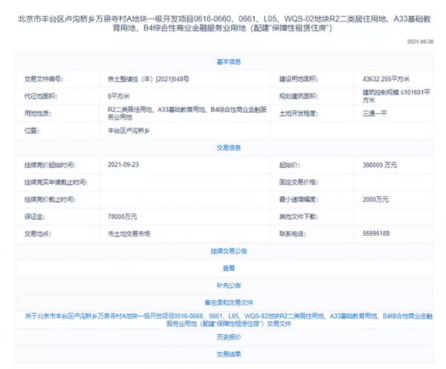Select the 交易信息 section header
The width and height of the screenshot is (446, 369).
click(229, 148)
